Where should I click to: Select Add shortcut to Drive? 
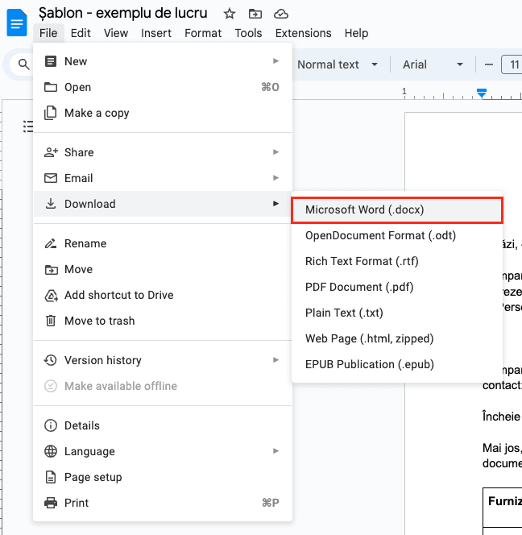pyautogui.click(x=163, y=295)
